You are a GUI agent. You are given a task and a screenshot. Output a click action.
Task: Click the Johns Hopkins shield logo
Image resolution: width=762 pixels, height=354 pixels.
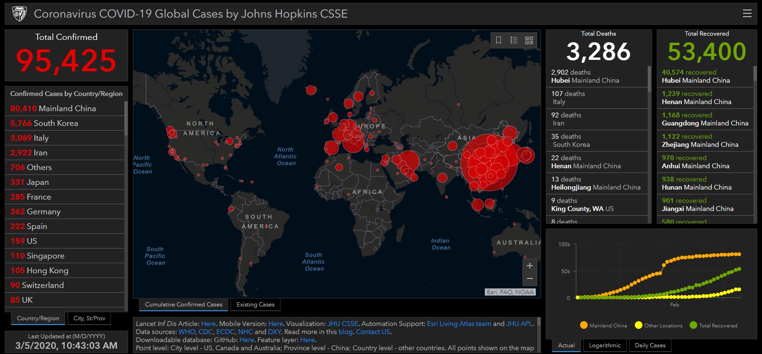[x=20, y=14]
